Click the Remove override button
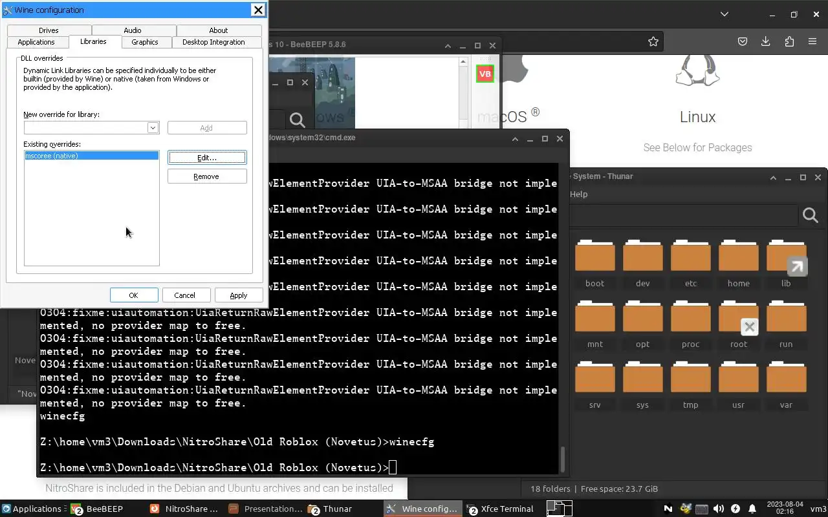Viewport: 828px width, 517px height. click(x=207, y=176)
